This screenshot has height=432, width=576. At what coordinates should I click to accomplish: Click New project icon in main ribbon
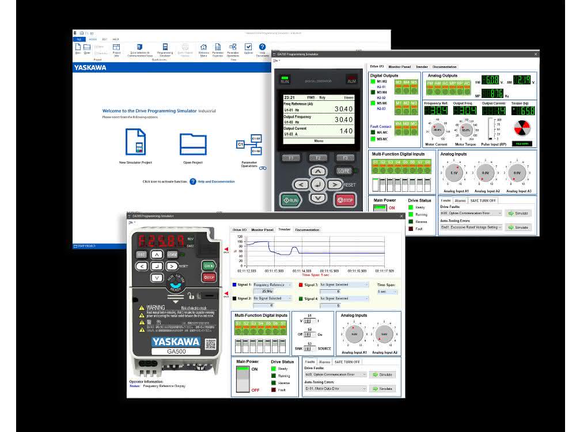tap(78, 48)
